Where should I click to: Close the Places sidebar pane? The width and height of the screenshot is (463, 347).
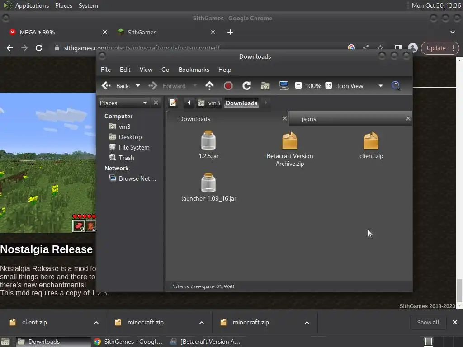tap(156, 103)
